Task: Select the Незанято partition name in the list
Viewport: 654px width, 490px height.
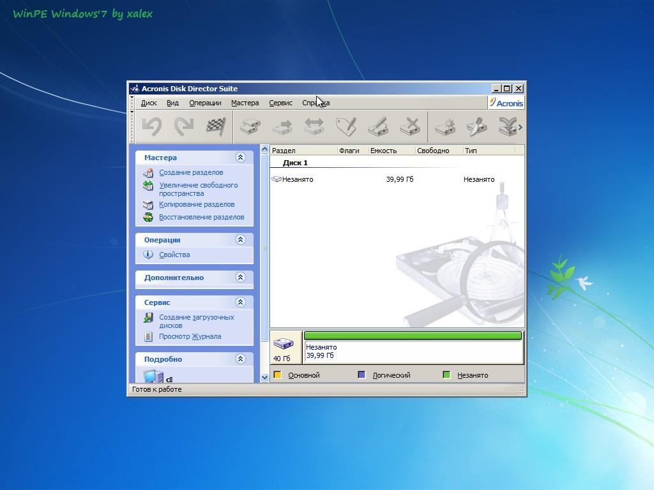Action: 298,179
